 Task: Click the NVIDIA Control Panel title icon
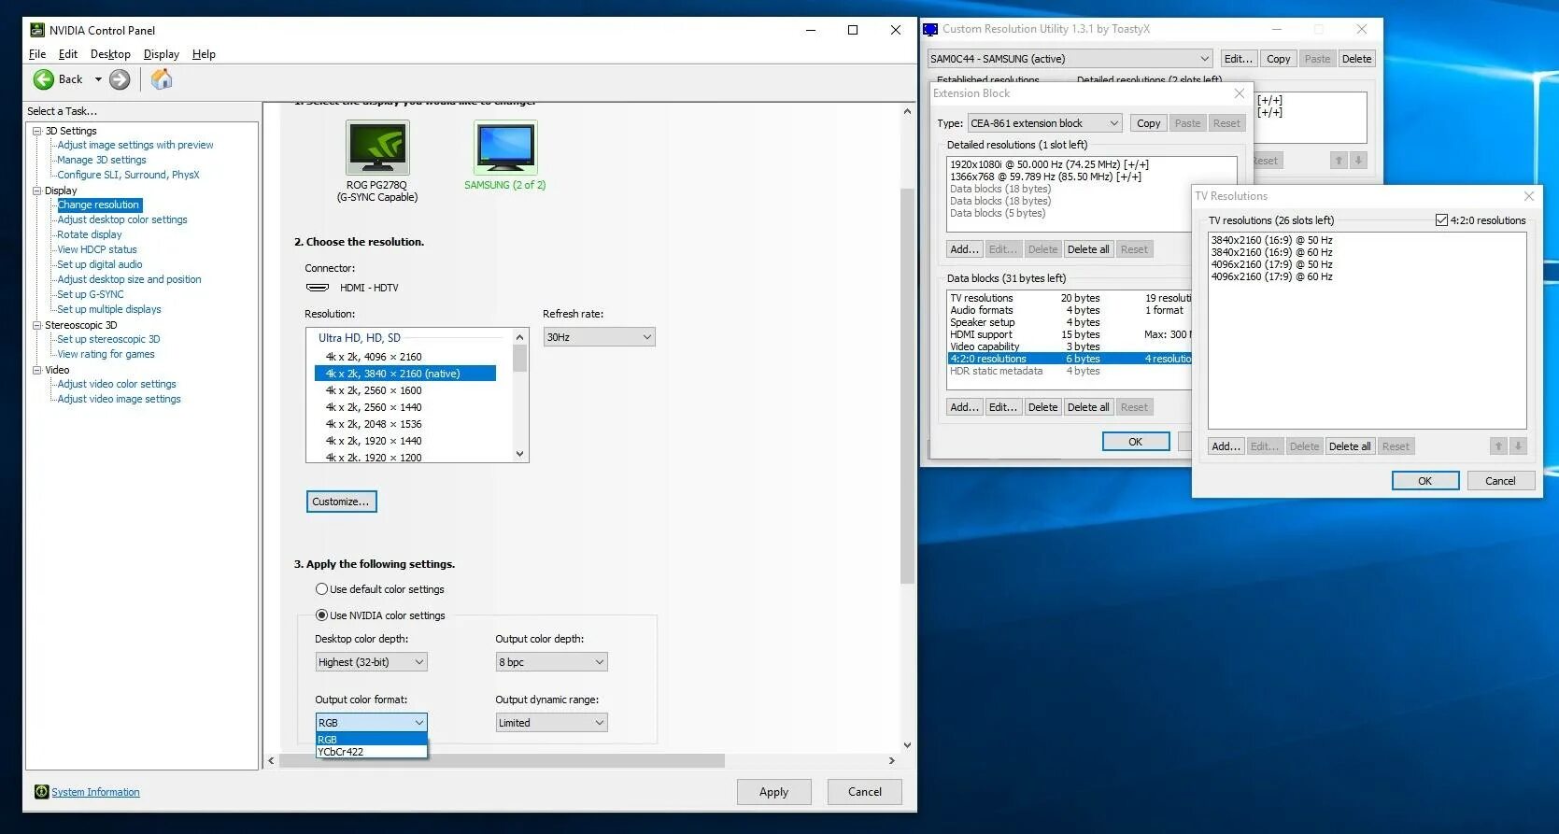click(x=37, y=30)
